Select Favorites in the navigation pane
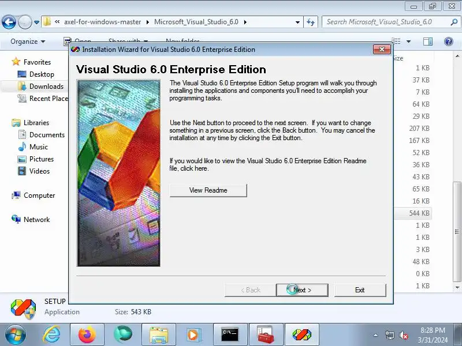This screenshot has height=346, width=462. click(x=37, y=62)
